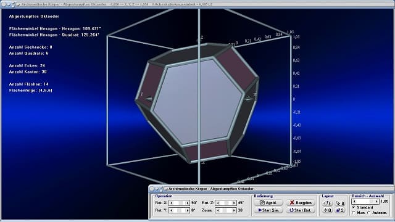Click the E layout icon button

point(328,203)
